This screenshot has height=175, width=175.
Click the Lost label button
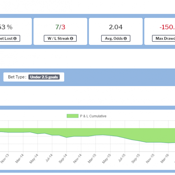[x=10, y=38]
